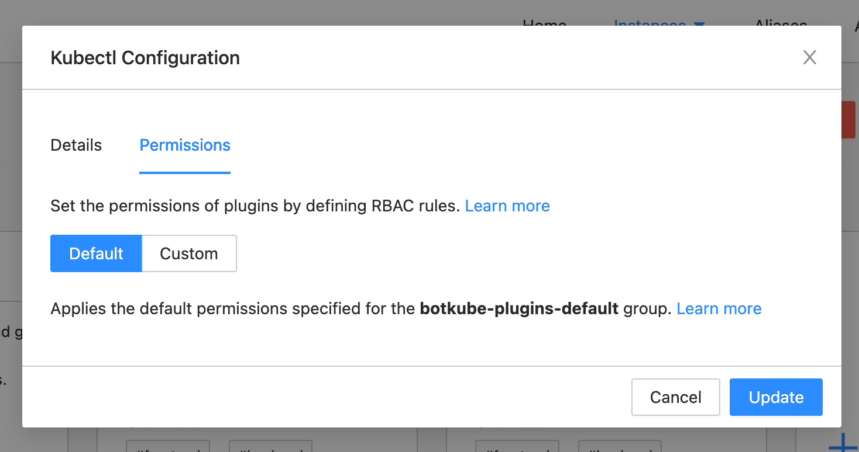
Task: Click the Update button
Action: pyautogui.click(x=776, y=397)
